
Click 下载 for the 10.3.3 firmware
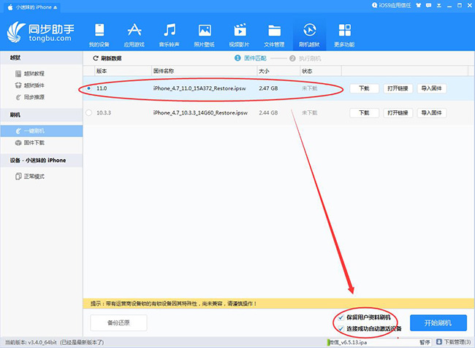pyautogui.click(x=364, y=113)
